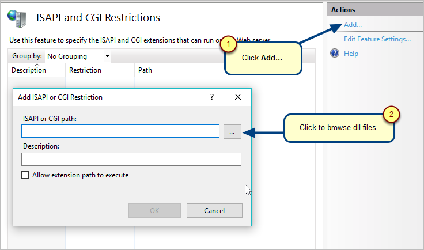Click the sort arrow above Description column
424x250 pixels.
(x=37, y=65)
